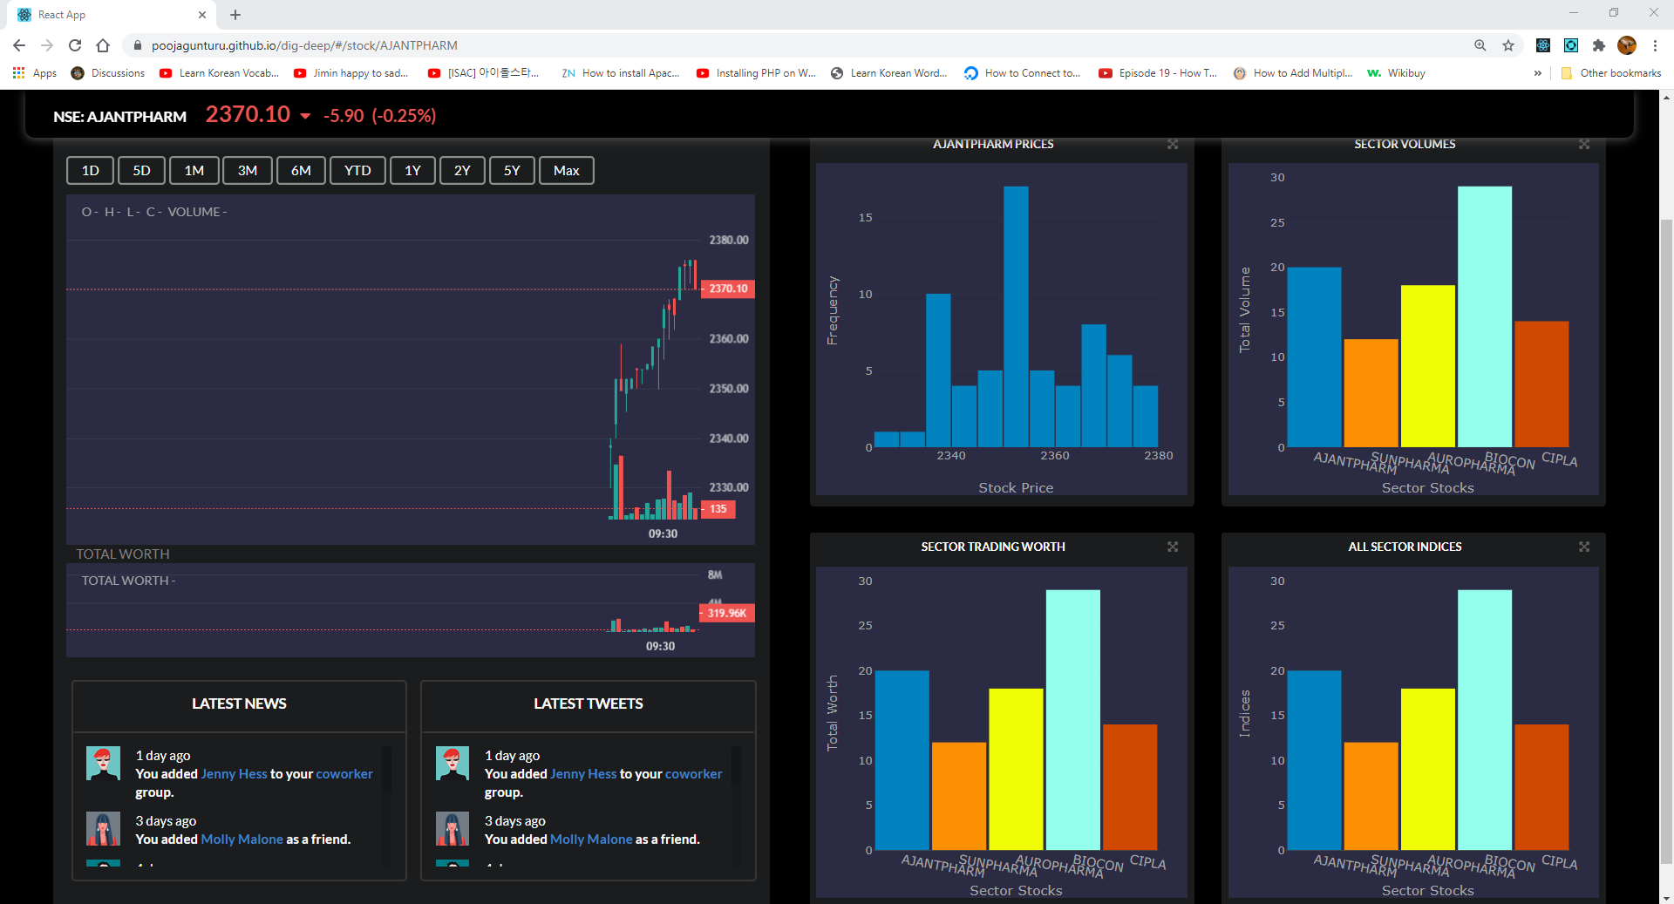
Task: Expand the hidden bookmarks chevron
Action: pos(1538,73)
